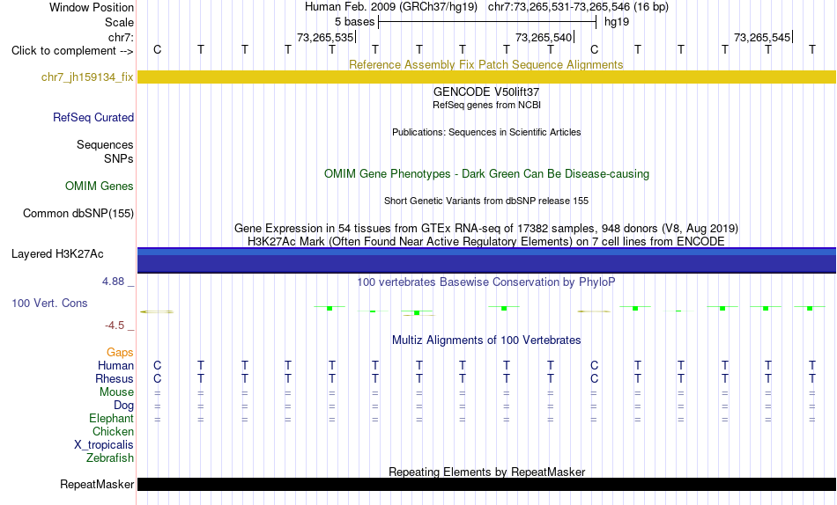Click the Elephant species label

coord(111,419)
